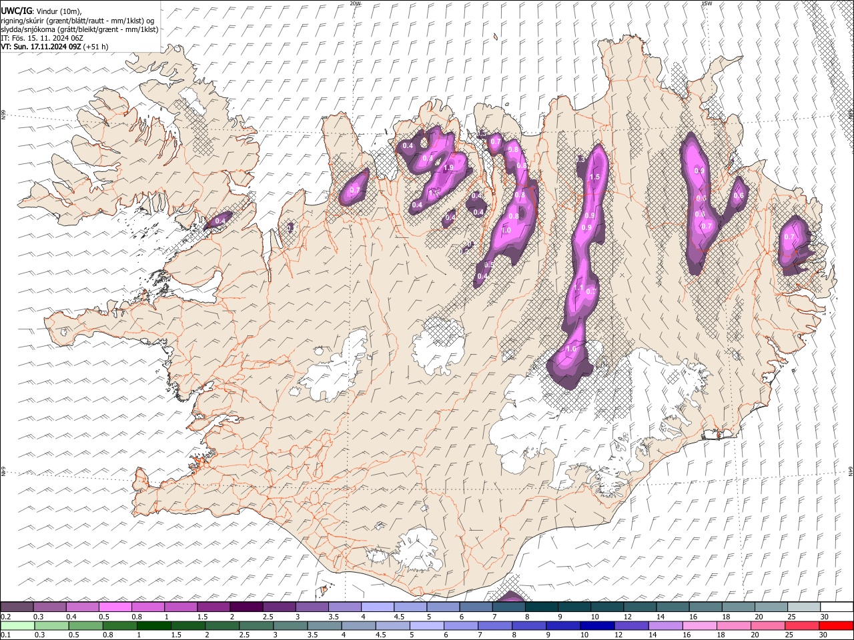The image size is (854, 640).
Task: Click the 'rigning/skúrir' legend description line
Action: pos(78,21)
